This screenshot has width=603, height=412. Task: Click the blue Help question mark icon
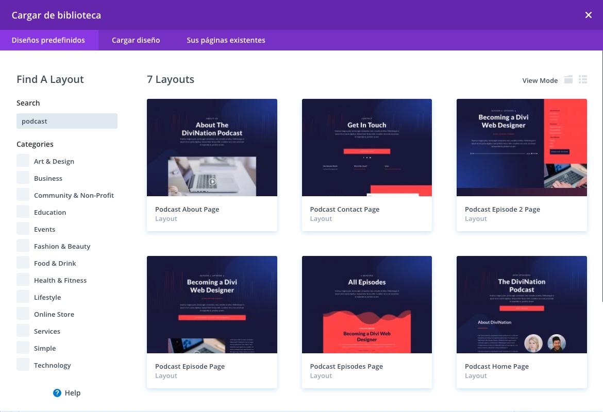pyautogui.click(x=57, y=393)
